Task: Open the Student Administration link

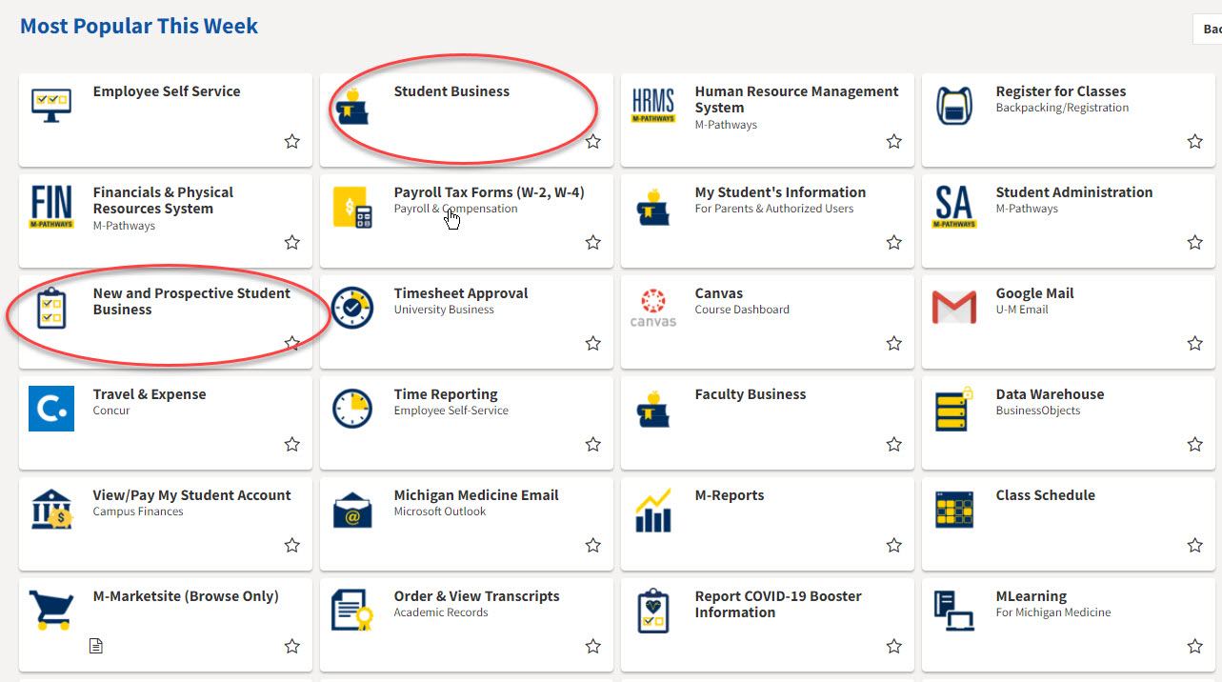Action: point(1073,192)
